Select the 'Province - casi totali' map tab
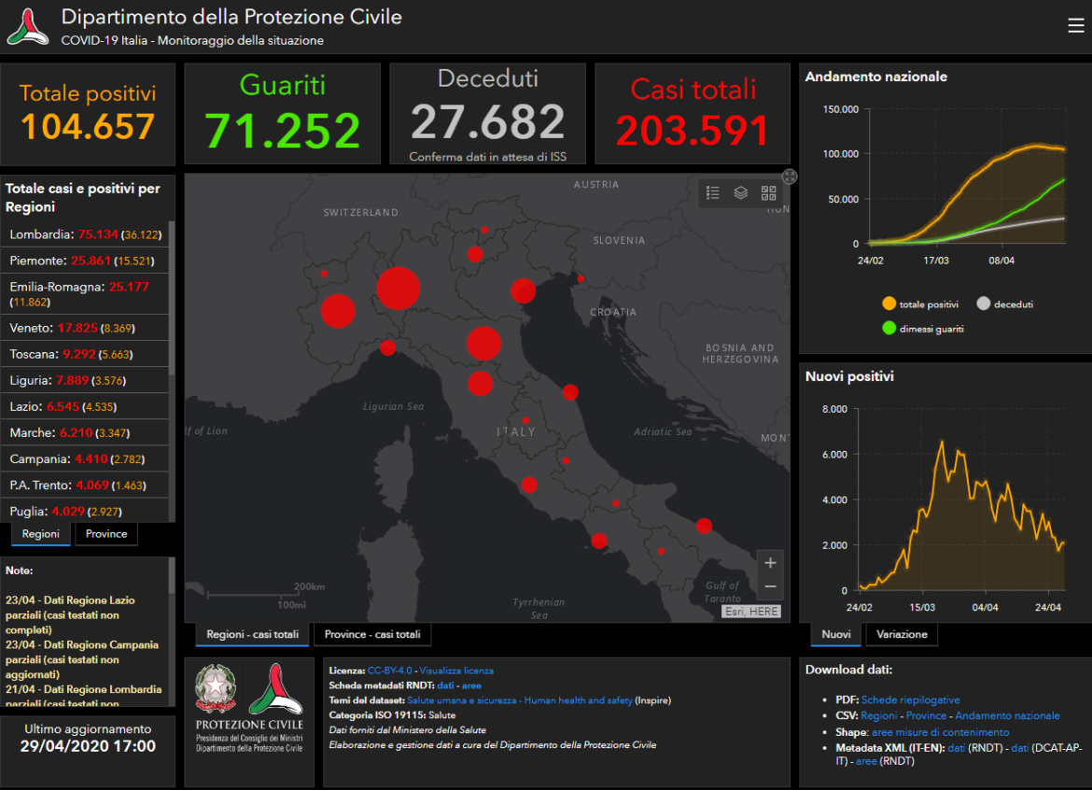This screenshot has width=1092, height=790. point(372,635)
